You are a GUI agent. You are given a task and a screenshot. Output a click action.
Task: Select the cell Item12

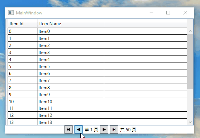[x=71, y=115]
